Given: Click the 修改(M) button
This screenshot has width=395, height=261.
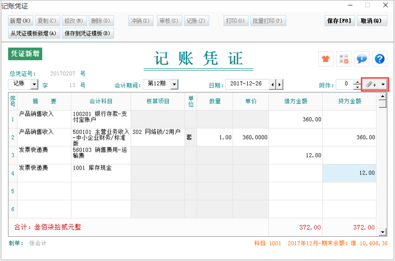Looking at the screenshot, I should [x=74, y=21].
